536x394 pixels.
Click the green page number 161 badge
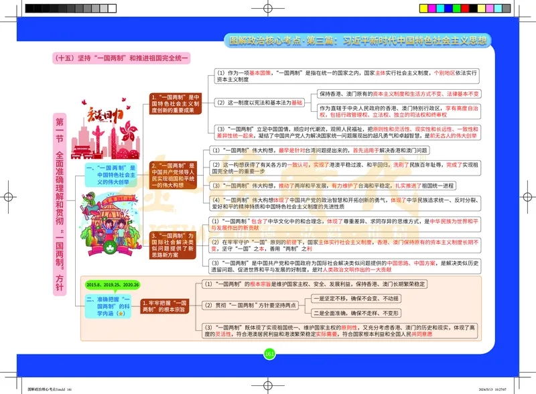(270, 353)
